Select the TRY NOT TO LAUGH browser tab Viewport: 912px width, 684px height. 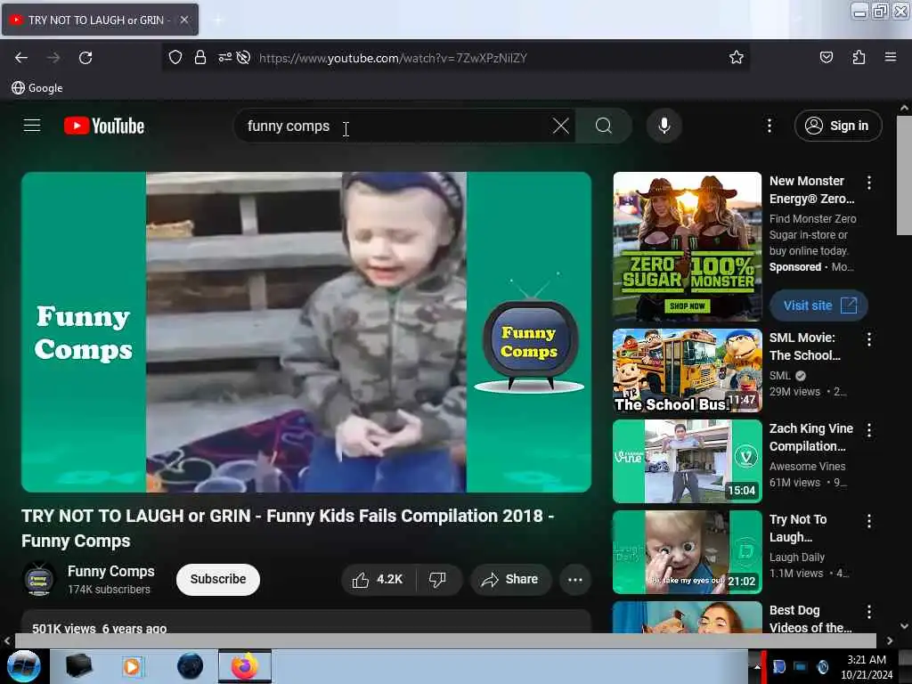(100, 20)
